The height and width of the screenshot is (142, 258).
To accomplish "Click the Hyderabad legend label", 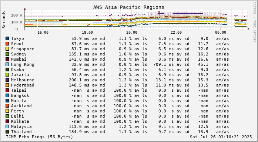I will [x=23, y=85].
